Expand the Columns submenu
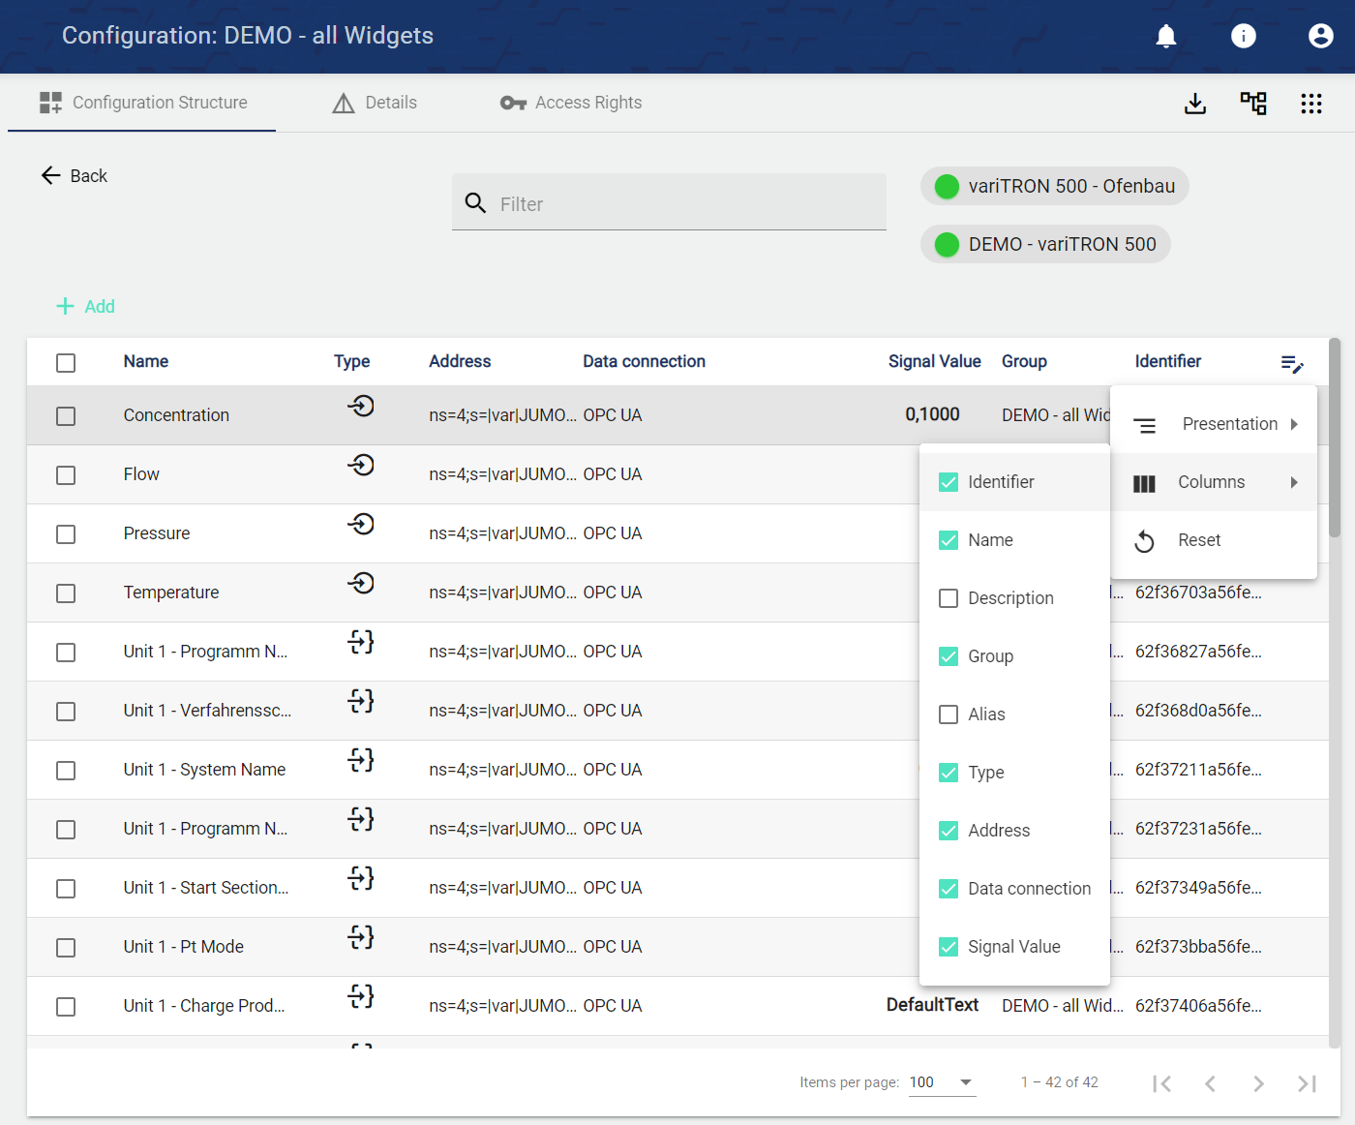Viewport: 1355px width, 1125px height. tap(1214, 482)
